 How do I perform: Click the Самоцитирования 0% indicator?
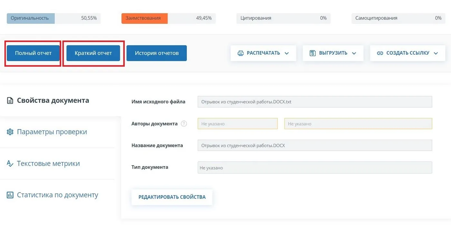pos(398,18)
